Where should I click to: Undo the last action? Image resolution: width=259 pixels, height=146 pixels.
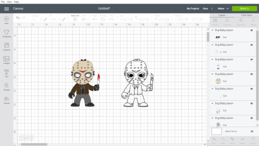(18, 18)
